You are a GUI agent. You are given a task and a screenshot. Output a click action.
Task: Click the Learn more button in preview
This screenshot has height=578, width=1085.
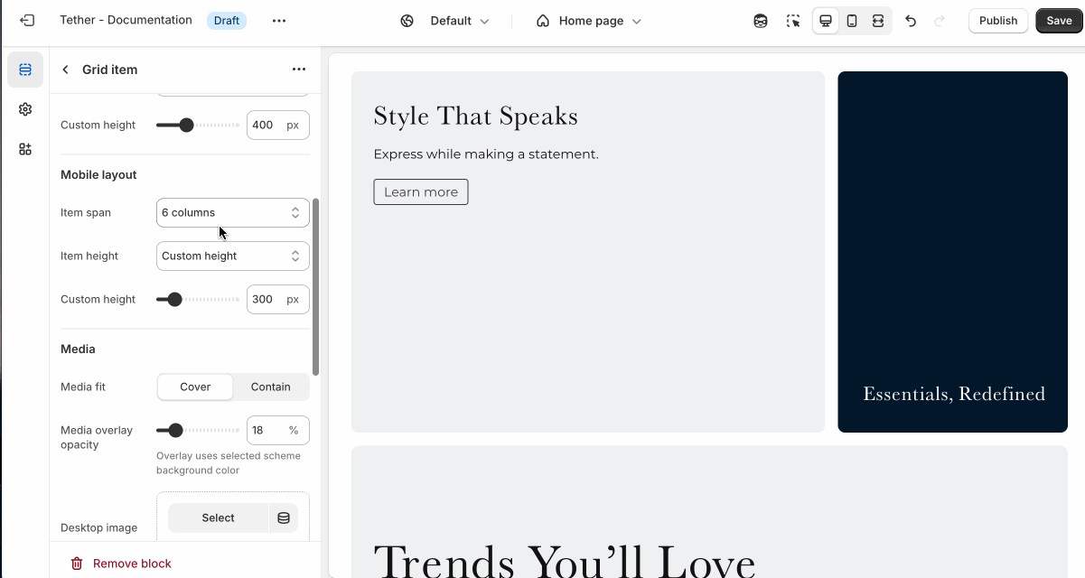(x=421, y=191)
